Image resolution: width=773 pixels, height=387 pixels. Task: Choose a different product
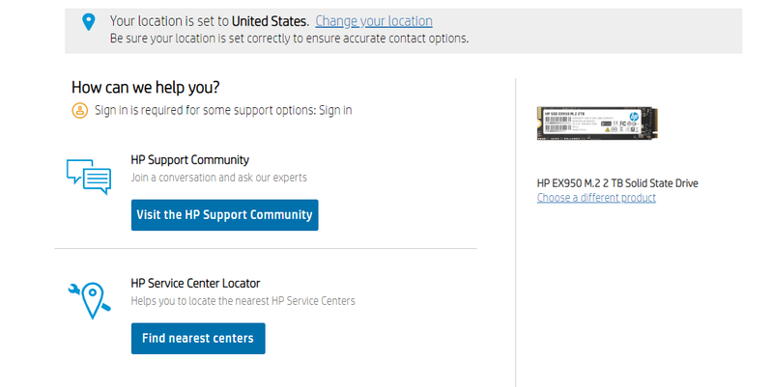click(596, 198)
